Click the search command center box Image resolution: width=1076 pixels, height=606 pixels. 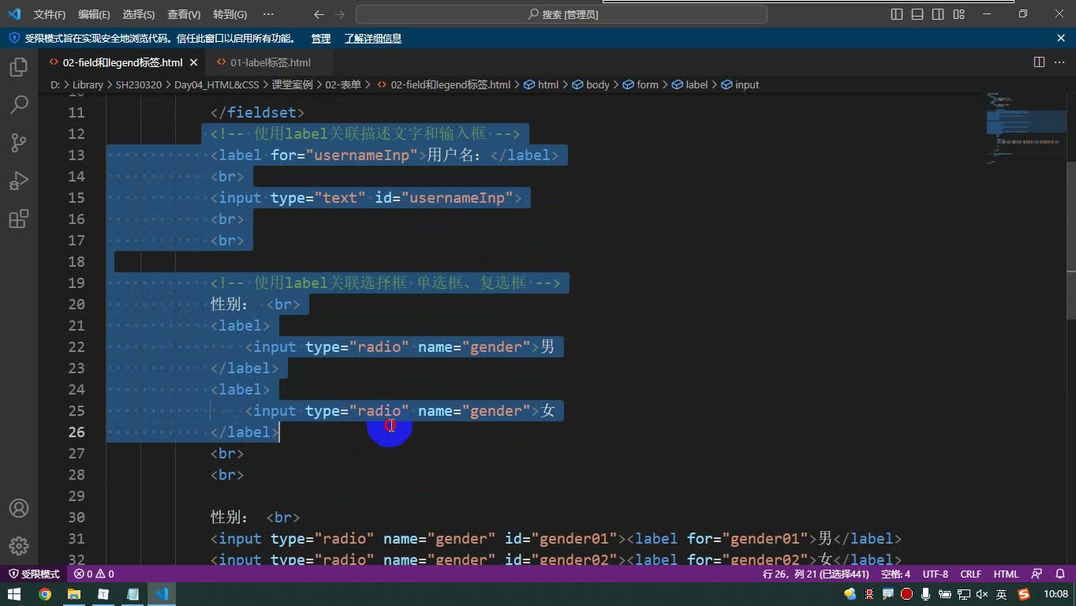(562, 14)
